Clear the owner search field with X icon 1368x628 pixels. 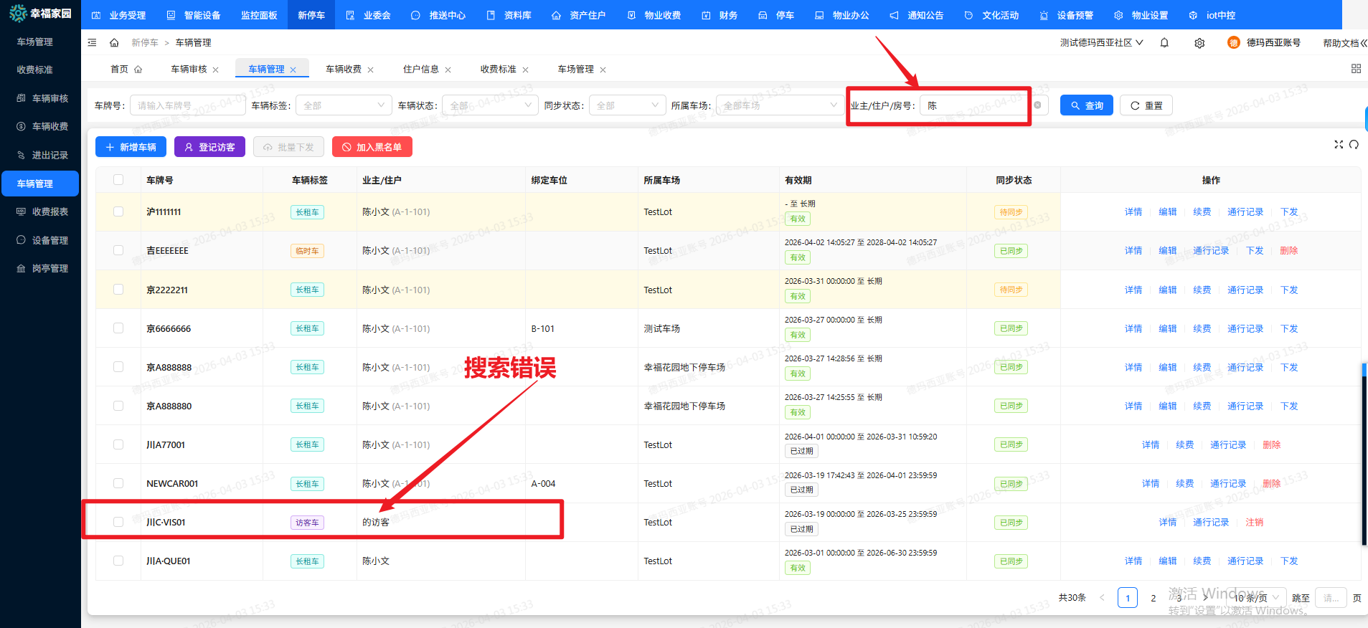[x=1037, y=105]
